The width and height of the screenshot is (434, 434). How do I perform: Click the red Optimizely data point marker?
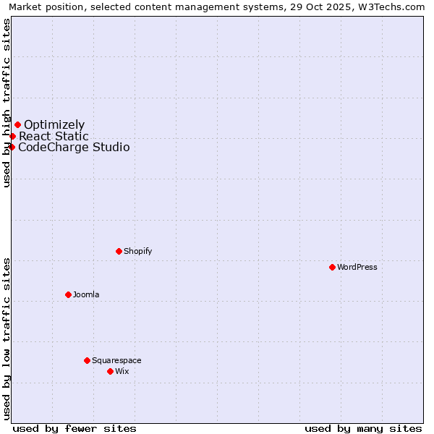[17, 124]
